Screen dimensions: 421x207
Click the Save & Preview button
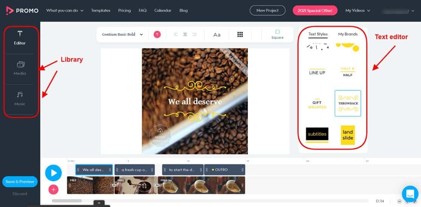pos(20,181)
